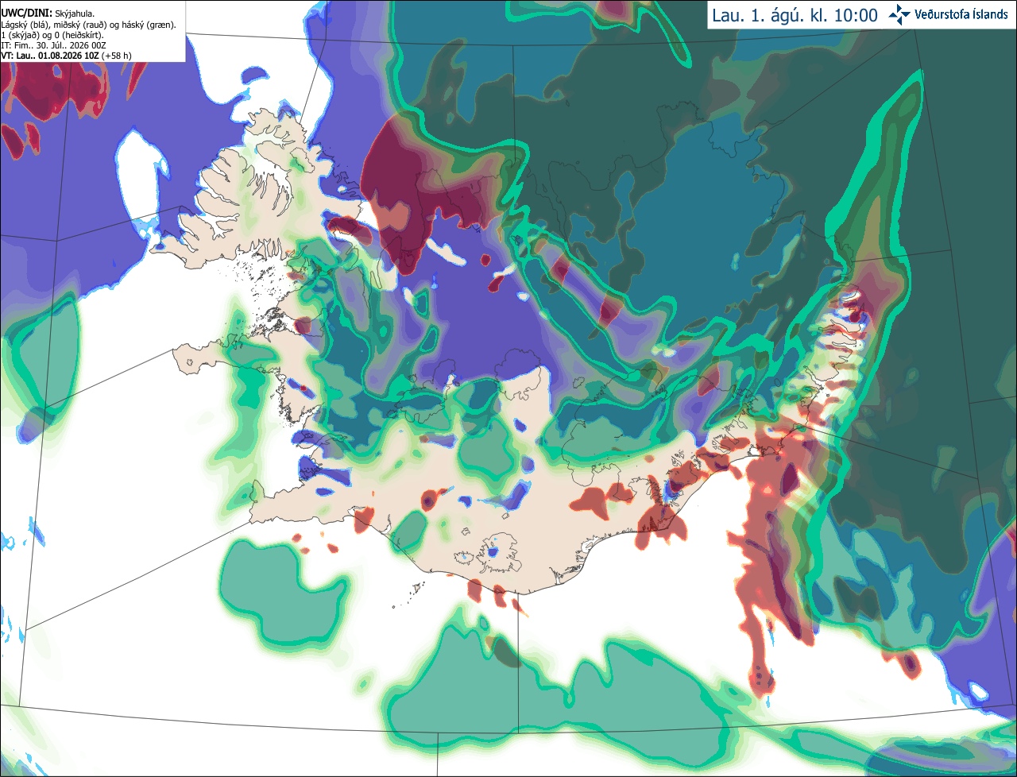This screenshot has height=777, width=1017.
Task: Open the Veðurstofa Íslands name text
Action: tap(961, 14)
